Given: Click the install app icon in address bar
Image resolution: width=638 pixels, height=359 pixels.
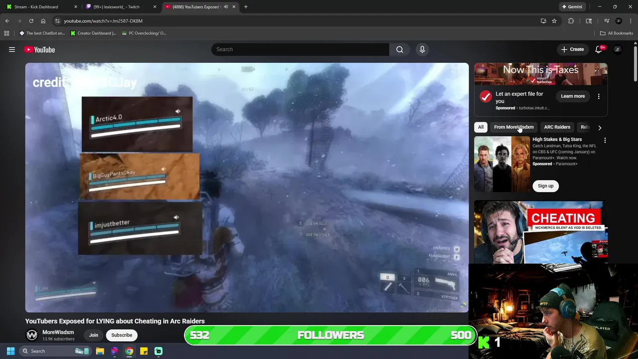Looking at the screenshot, I should 543,21.
